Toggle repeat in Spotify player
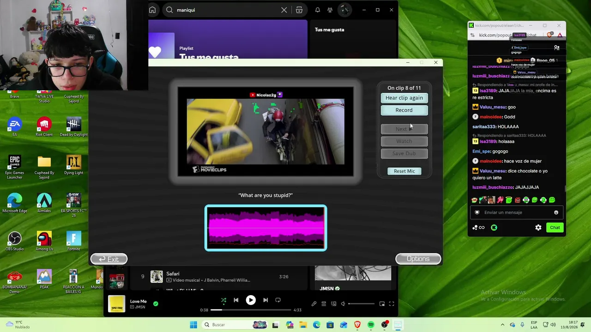 pyautogui.click(x=278, y=300)
